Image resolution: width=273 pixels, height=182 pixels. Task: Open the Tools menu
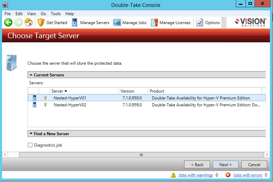(x=55, y=13)
